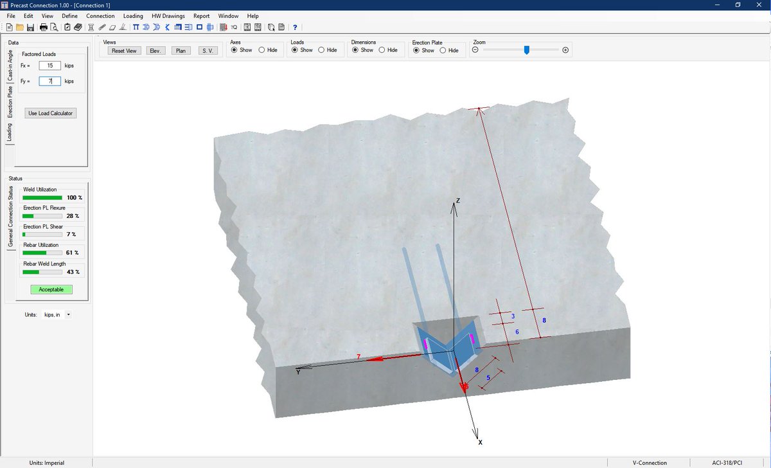Print the connection
This screenshot has width=771, height=468.
pyautogui.click(x=44, y=27)
